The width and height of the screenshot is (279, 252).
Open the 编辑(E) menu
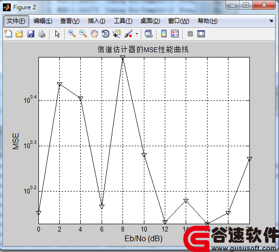click(43, 21)
